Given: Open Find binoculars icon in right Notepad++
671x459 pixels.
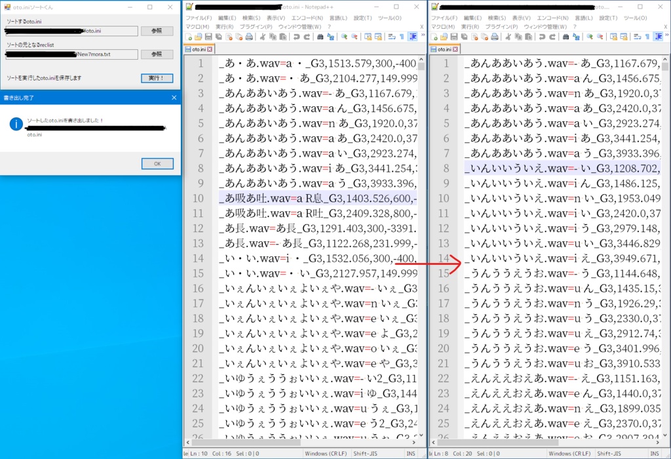Looking at the screenshot, I should 566,37.
